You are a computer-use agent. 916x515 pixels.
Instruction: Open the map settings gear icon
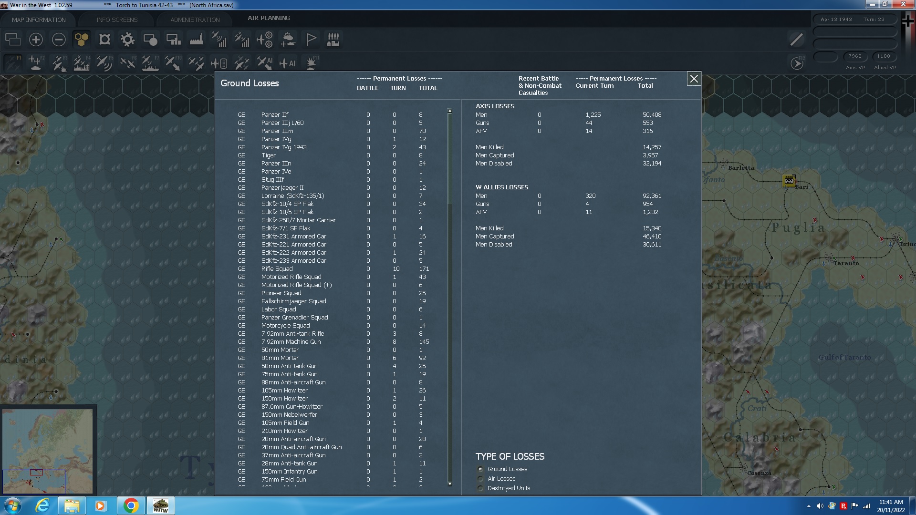(x=127, y=39)
